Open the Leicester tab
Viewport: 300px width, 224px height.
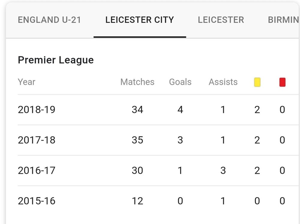(221, 20)
